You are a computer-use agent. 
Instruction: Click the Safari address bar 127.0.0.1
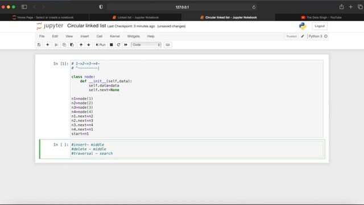pos(182,7)
